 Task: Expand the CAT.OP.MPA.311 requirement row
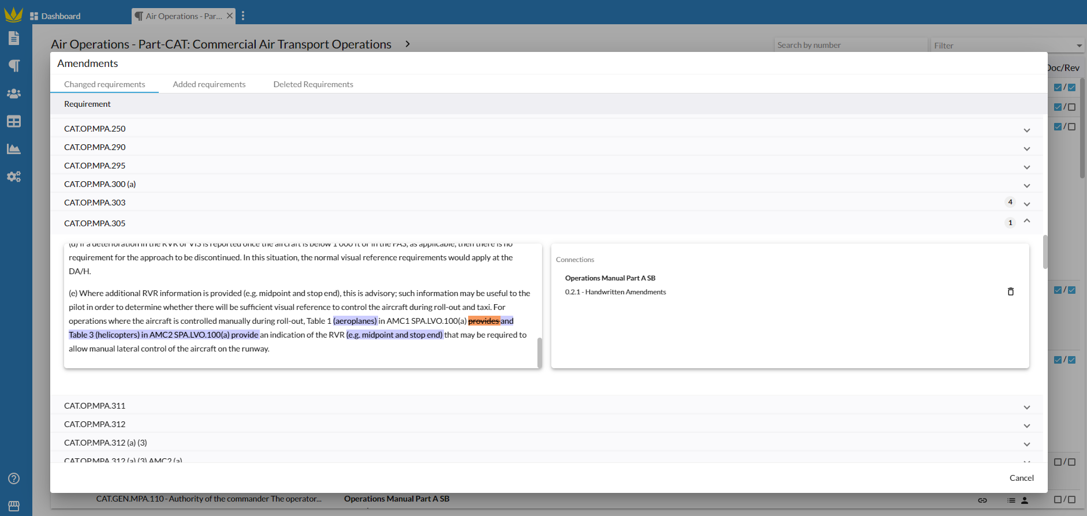[x=1027, y=407]
